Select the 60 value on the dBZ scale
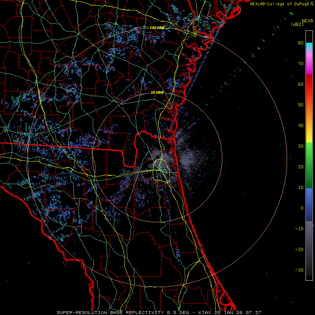Screen dimensions: 315x315 coord(301,84)
